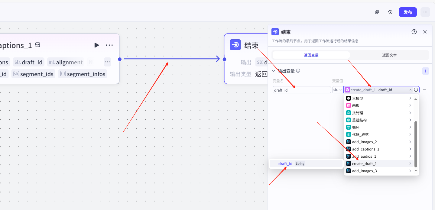Image resolution: width=435 pixels, height=210 pixels.
Task: Add a new output variable with plus
Action: (425, 71)
